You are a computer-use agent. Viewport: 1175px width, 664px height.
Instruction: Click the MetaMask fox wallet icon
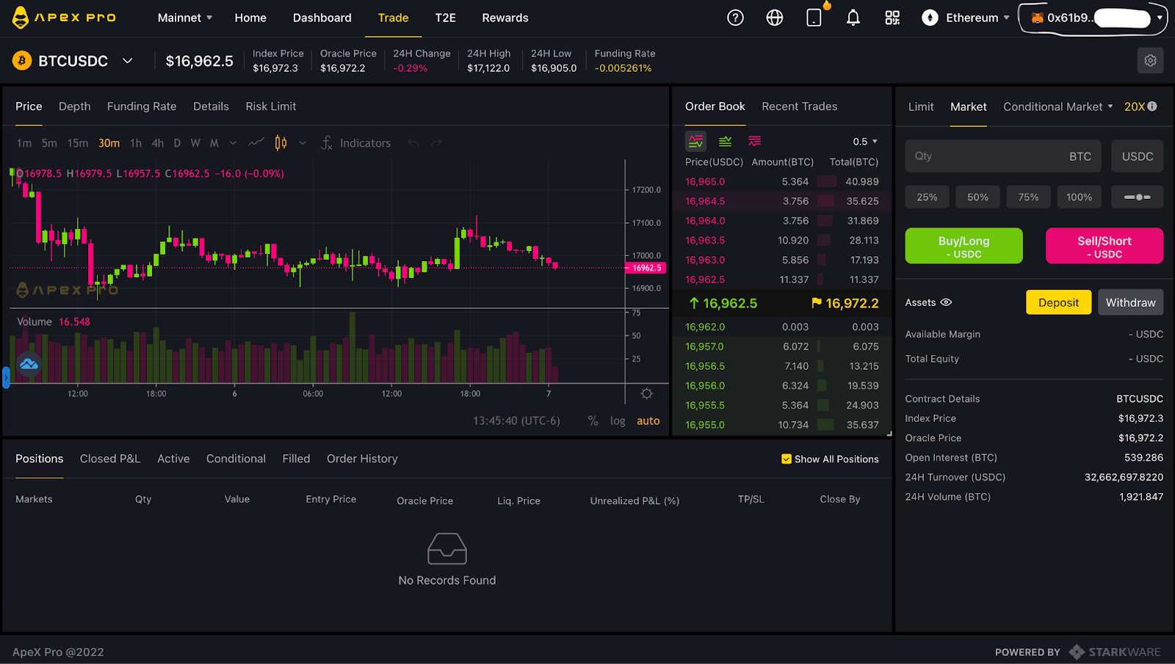pos(1037,18)
